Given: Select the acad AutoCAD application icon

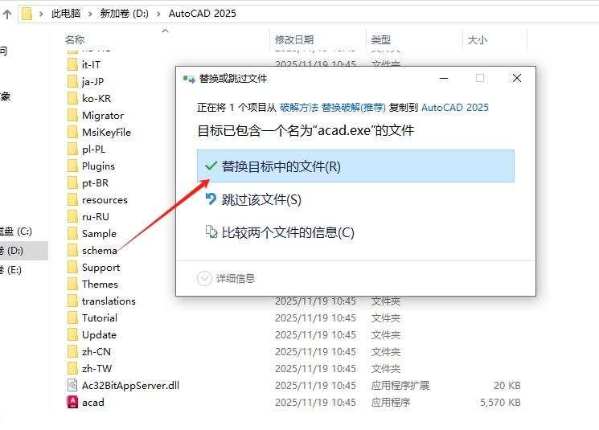Looking at the screenshot, I should [72, 402].
